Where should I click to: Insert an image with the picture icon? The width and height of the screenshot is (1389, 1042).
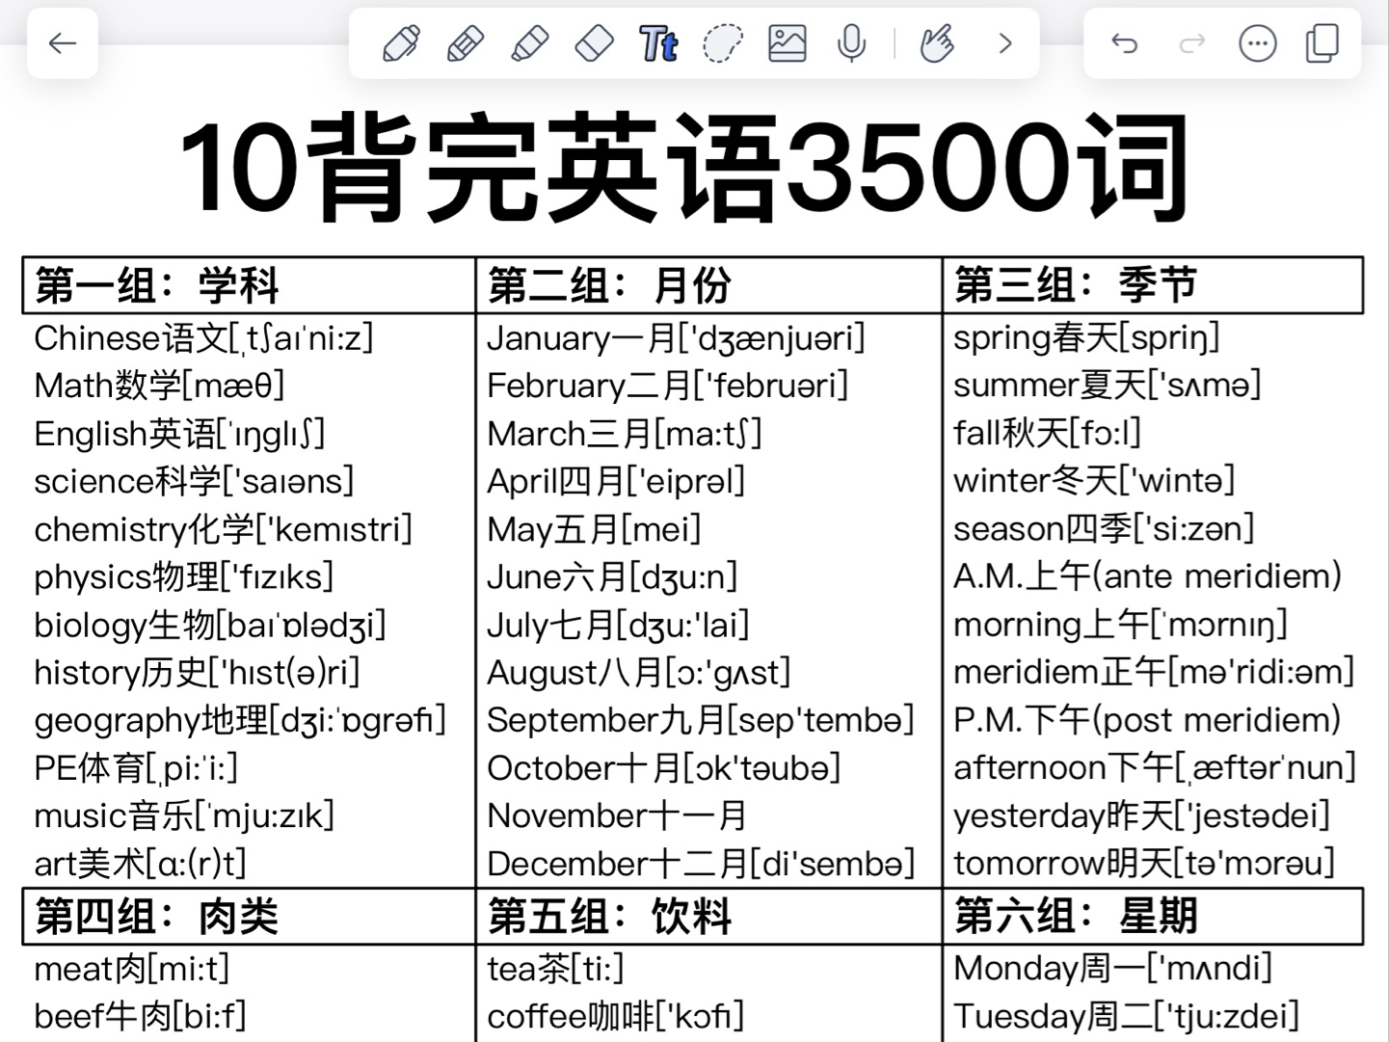pos(788,43)
